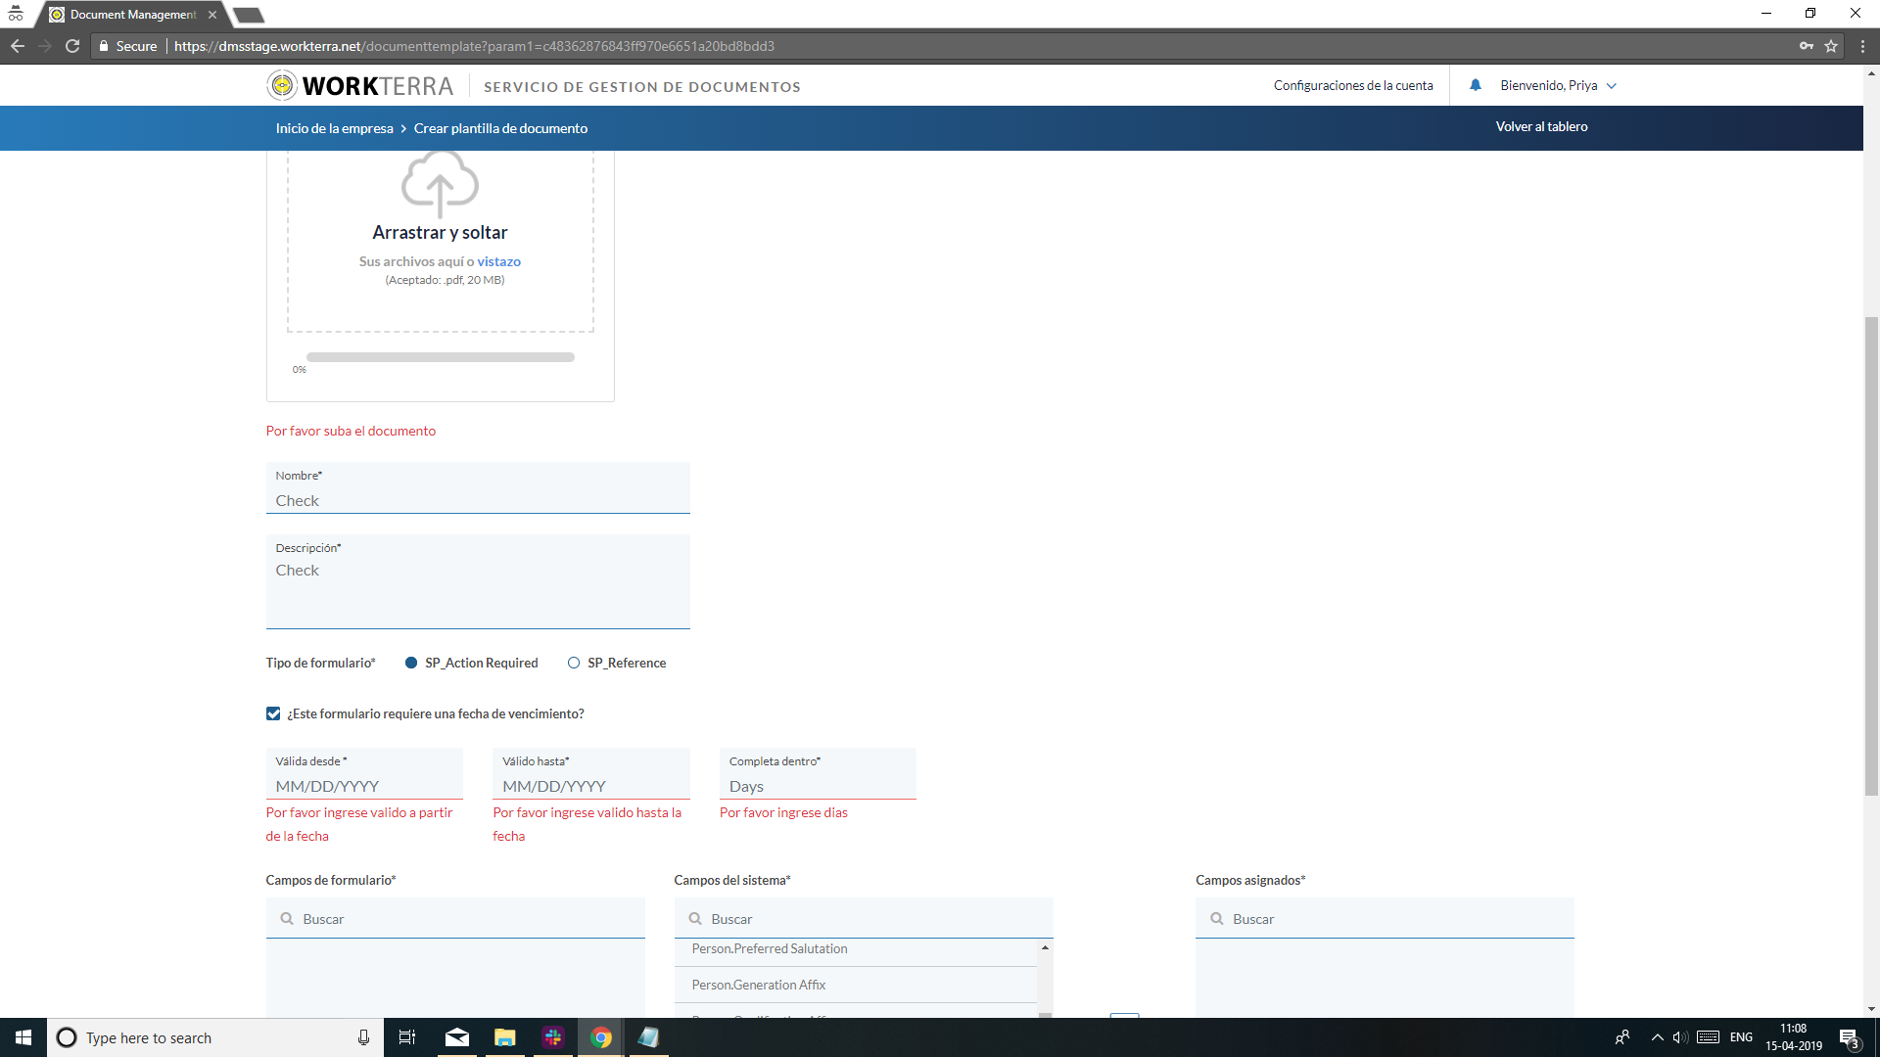Open Task View on the taskbar

407,1037
